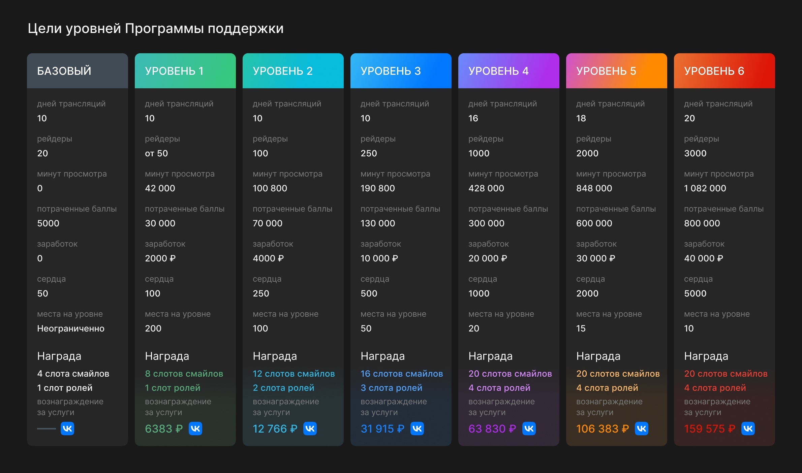Screen dimensions: 802x473
Task: Select the УРОВЕНЬ 2 header
Action: (293, 71)
